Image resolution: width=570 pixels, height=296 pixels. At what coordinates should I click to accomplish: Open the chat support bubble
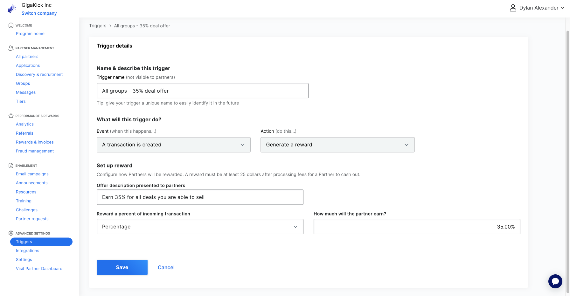555,281
